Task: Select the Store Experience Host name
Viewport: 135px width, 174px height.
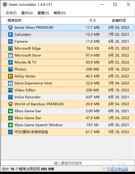Action: pos(33,83)
